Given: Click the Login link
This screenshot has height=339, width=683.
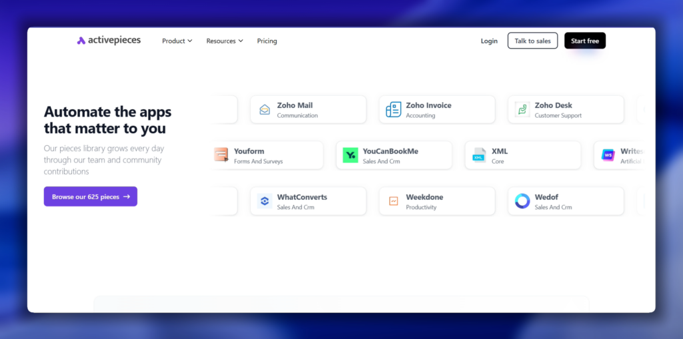Looking at the screenshot, I should click(x=489, y=41).
